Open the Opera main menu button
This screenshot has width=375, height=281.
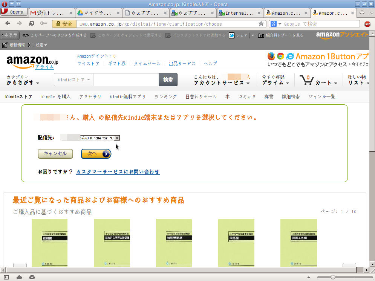tap(14, 12)
